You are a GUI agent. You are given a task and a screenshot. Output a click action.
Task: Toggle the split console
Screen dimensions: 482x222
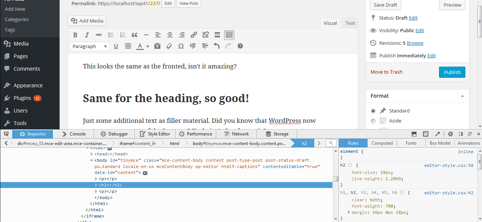414,134
